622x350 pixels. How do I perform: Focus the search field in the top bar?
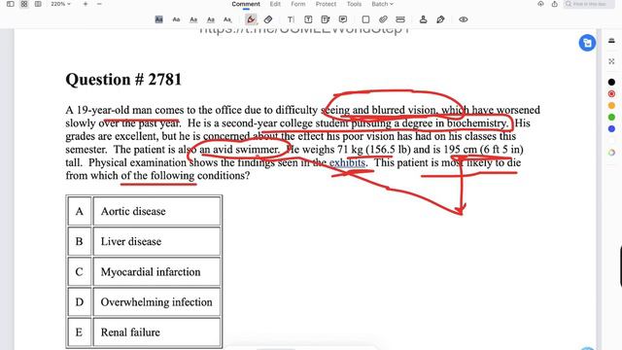pyautogui.click(x=589, y=4)
